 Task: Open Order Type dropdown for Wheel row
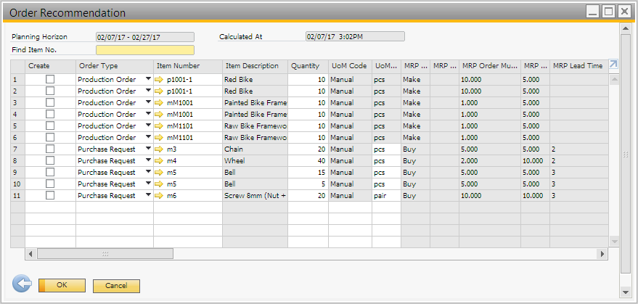[x=149, y=161]
